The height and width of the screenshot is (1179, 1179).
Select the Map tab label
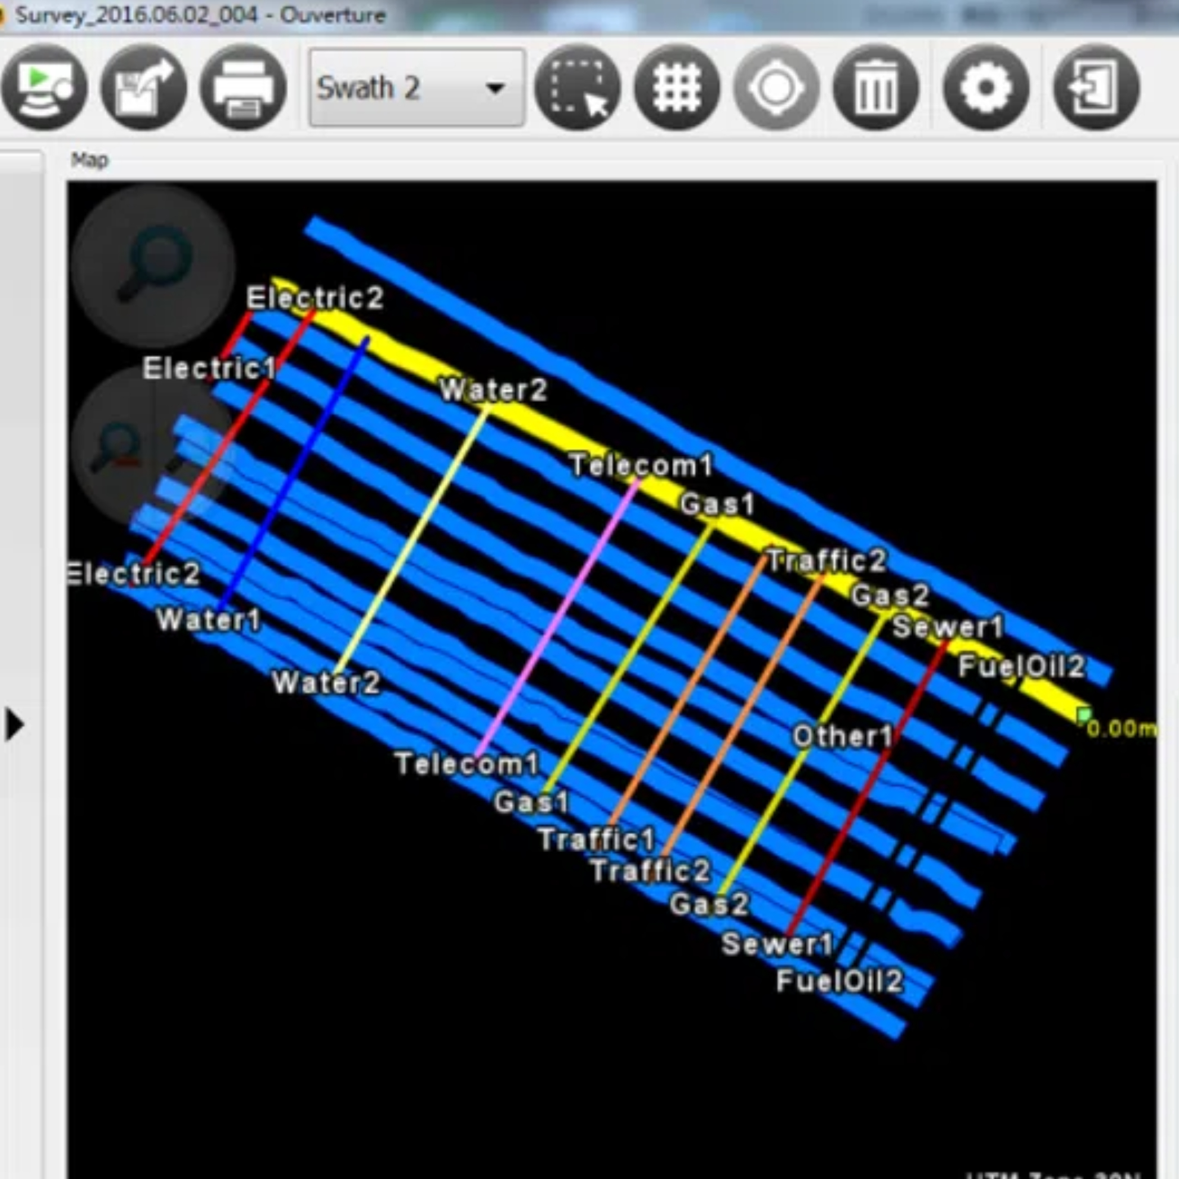point(90,160)
